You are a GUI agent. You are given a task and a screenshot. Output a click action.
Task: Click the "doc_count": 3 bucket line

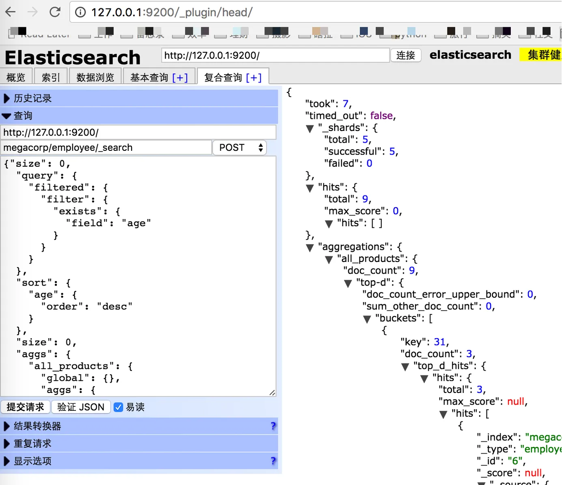click(438, 354)
